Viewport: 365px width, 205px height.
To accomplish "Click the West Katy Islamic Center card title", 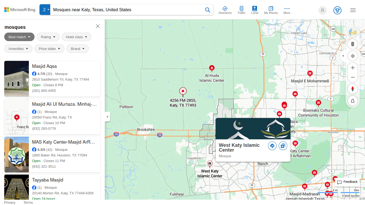I will (x=239, y=148).
